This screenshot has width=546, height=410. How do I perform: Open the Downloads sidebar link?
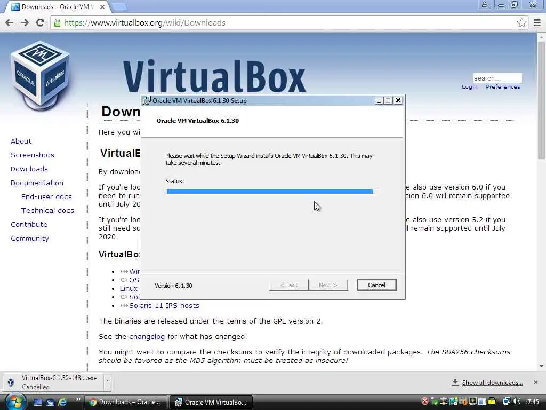click(x=29, y=169)
